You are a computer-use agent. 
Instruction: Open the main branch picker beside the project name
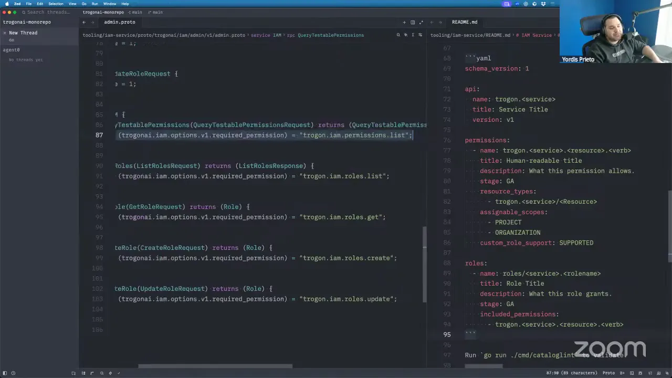pos(135,12)
